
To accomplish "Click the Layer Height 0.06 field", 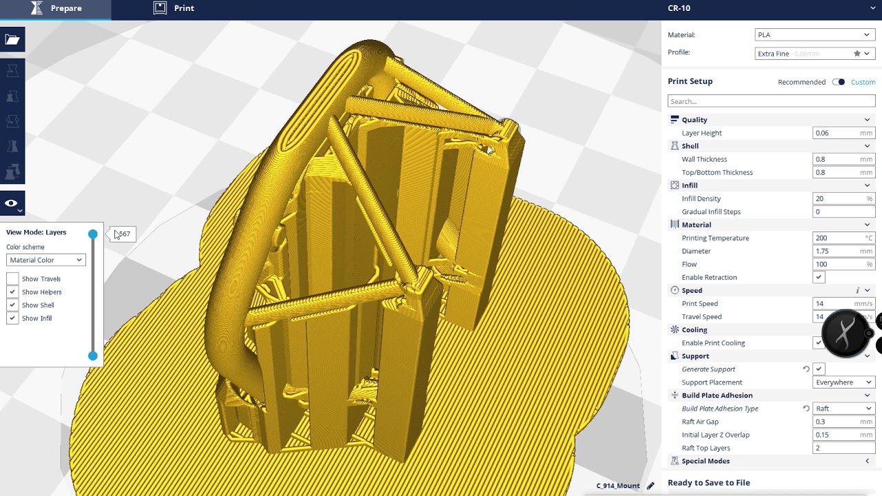I will tap(843, 133).
